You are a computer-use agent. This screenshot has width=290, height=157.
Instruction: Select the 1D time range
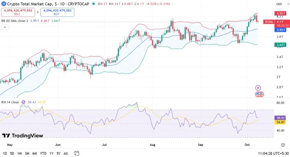click(x=5, y=153)
